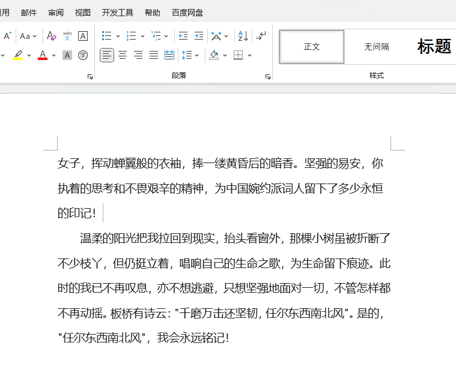
Task: Apply paragraph shading paint bucket
Action: click(214, 55)
